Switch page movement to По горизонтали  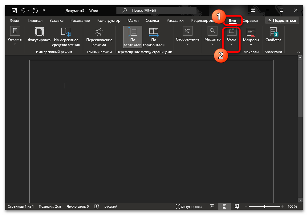(x=153, y=37)
